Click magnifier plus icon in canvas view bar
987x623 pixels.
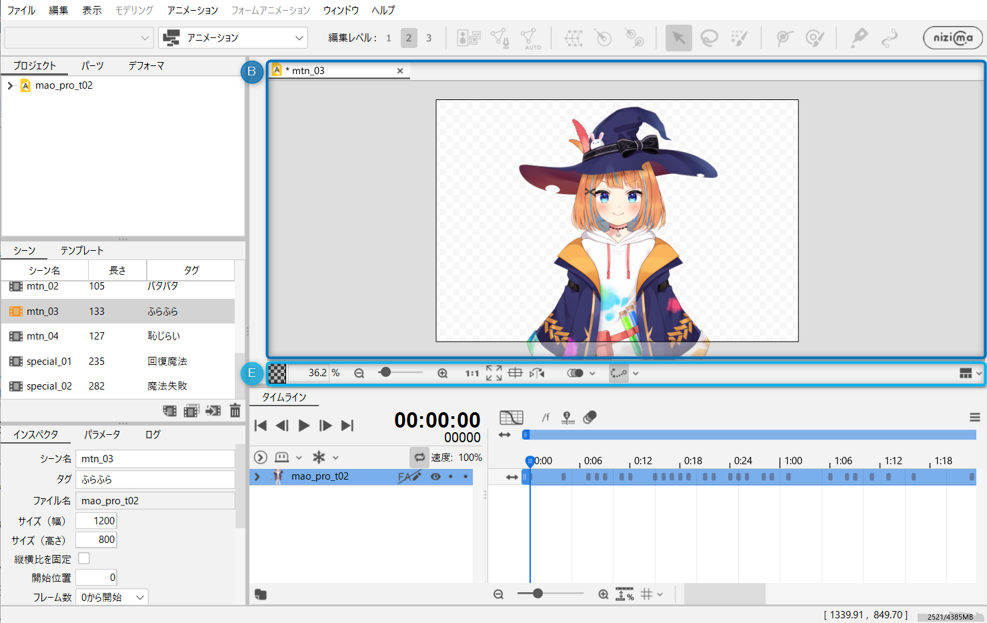[x=442, y=374]
